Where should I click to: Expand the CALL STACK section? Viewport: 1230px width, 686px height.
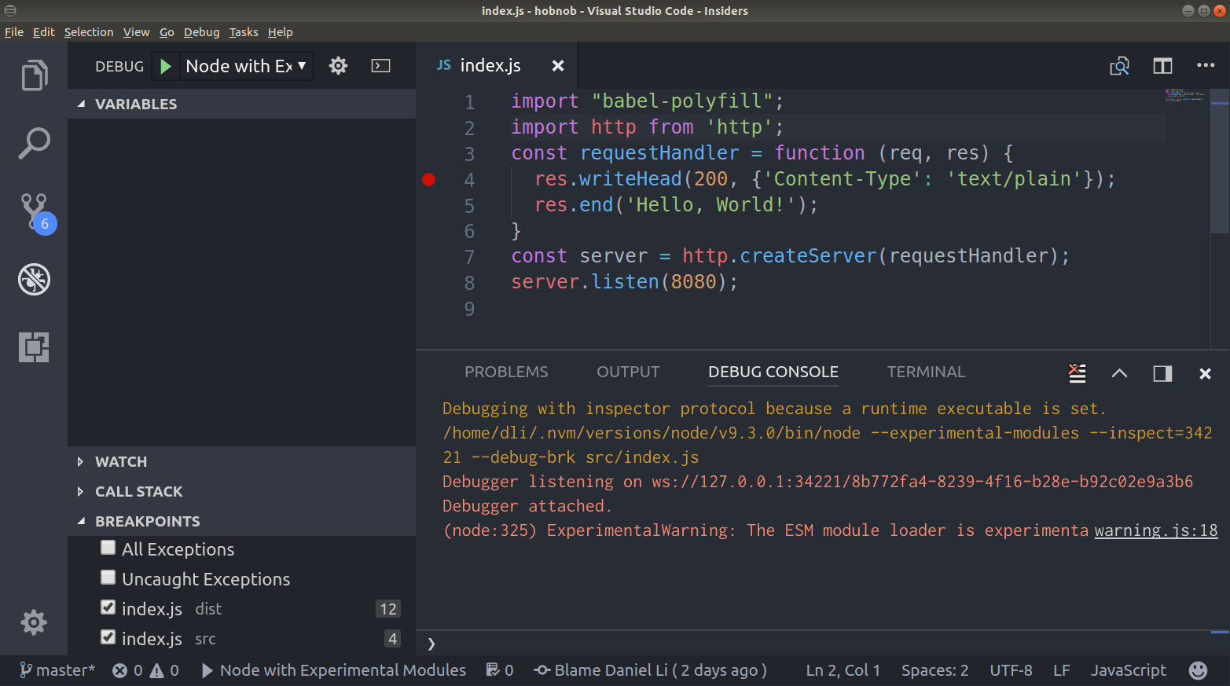[138, 491]
